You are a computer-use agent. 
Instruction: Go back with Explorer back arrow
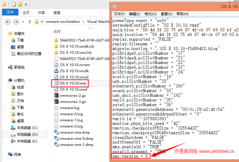point(8,22)
